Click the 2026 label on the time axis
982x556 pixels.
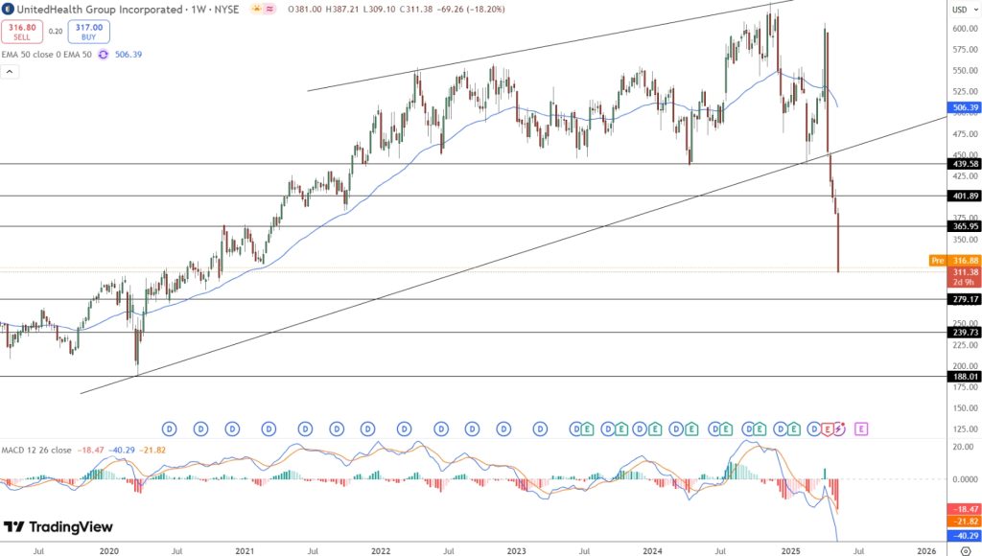pyautogui.click(x=926, y=551)
